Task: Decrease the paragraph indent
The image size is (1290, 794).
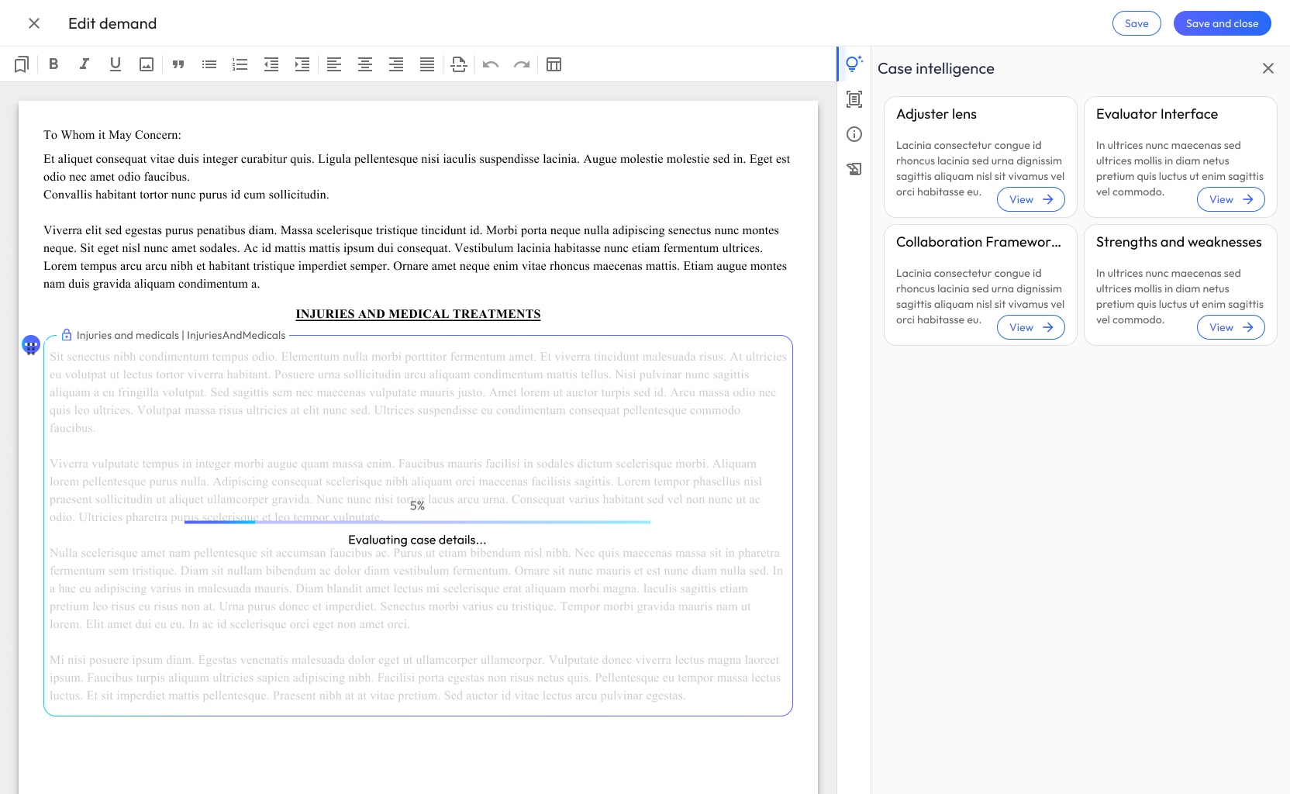Action: tap(271, 64)
